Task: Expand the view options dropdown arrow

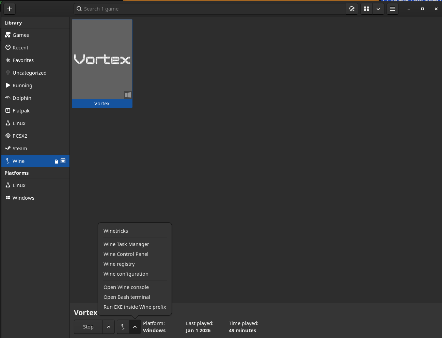Action: pos(378,9)
